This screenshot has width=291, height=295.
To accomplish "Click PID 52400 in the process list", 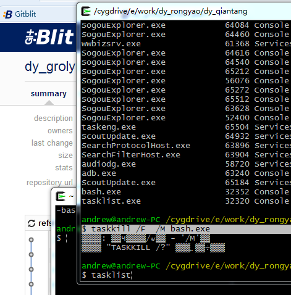I will [237, 118].
